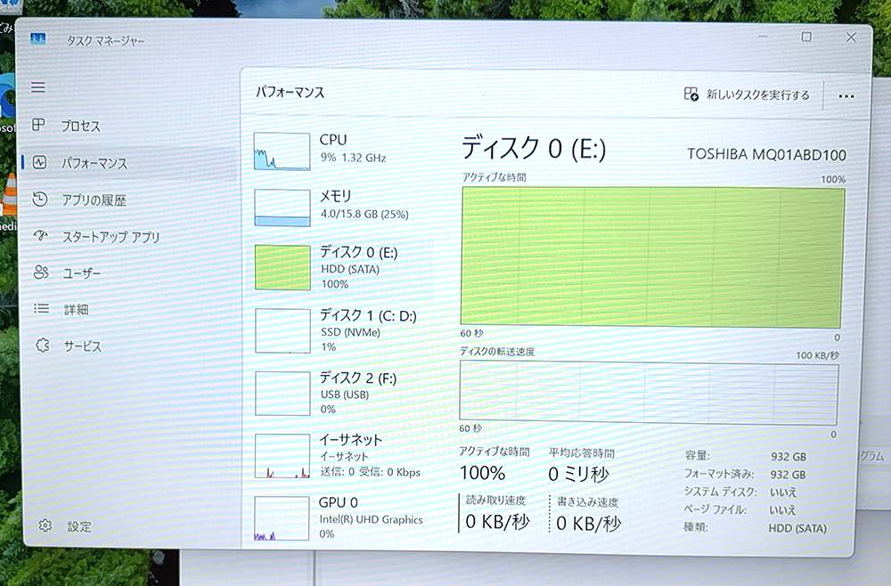Open the three-dot more options menu

(x=846, y=96)
